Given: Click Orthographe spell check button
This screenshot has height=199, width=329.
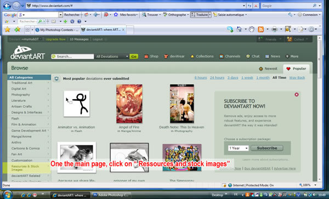Looking at the screenshot, I should click(x=176, y=15).
